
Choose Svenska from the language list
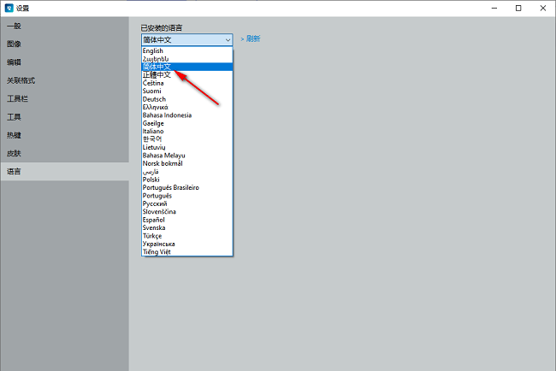click(186, 227)
